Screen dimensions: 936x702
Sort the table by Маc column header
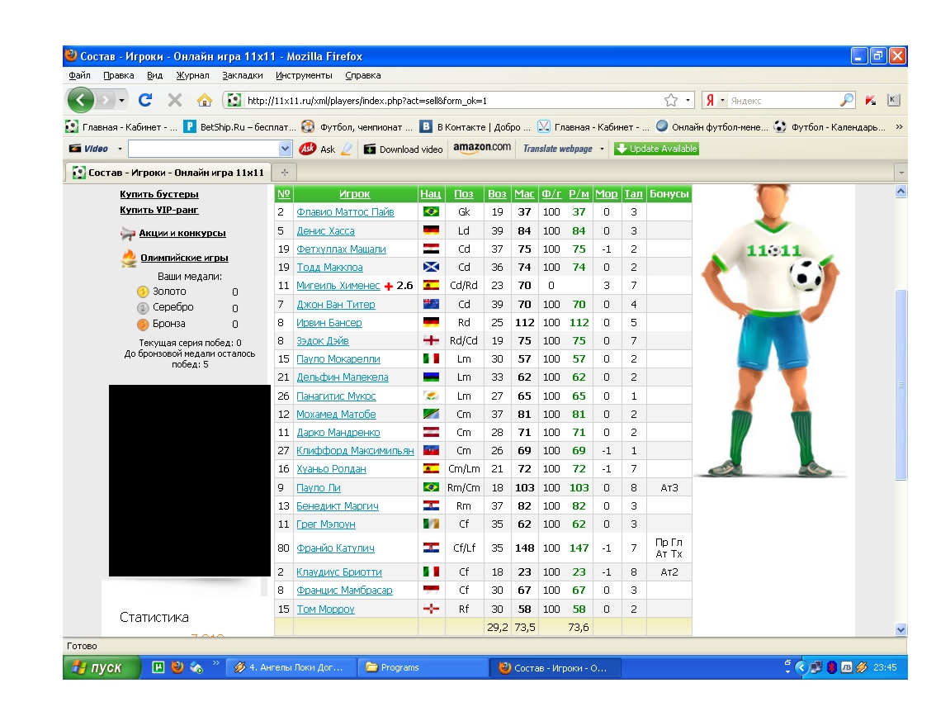pyautogui.click(x=523, y=194)
